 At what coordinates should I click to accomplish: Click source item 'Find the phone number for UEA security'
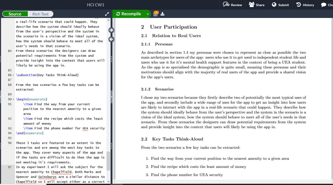pyautogui.click(x=64, y=128)
